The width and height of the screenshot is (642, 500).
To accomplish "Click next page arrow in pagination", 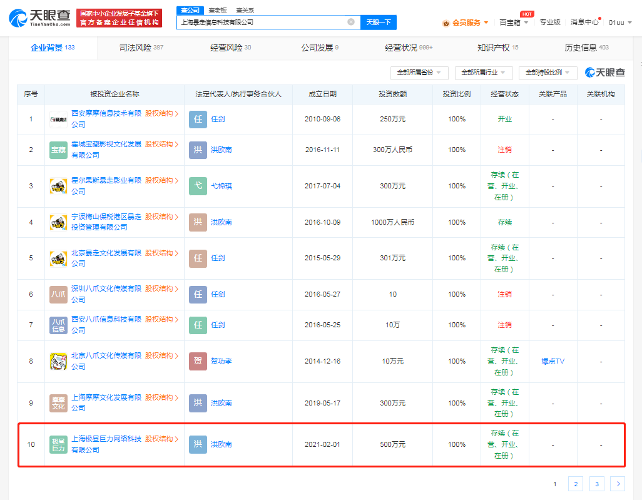I will pyautogui.click(x=617, y=483).
